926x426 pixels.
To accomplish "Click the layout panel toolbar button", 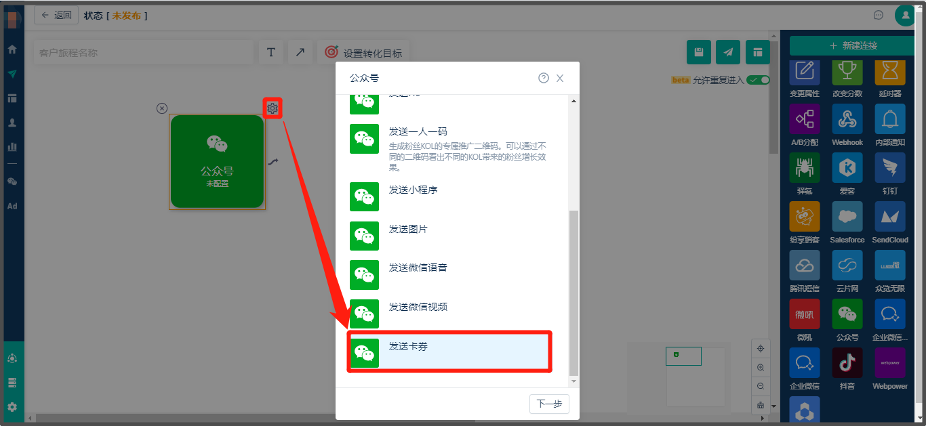I will tap(757, 52).
